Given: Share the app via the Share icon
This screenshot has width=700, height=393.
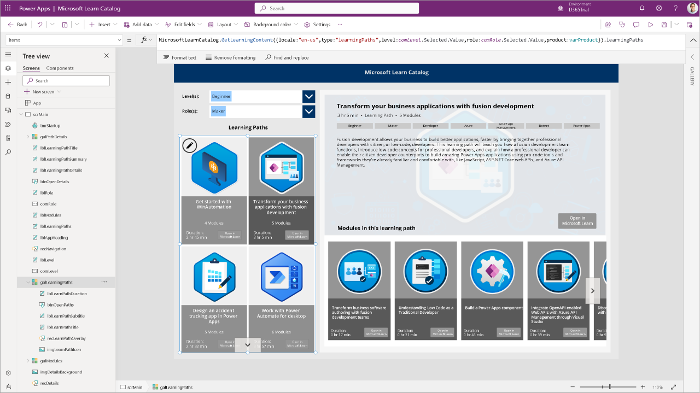Looking at the screenshot, I should [608, 24].
